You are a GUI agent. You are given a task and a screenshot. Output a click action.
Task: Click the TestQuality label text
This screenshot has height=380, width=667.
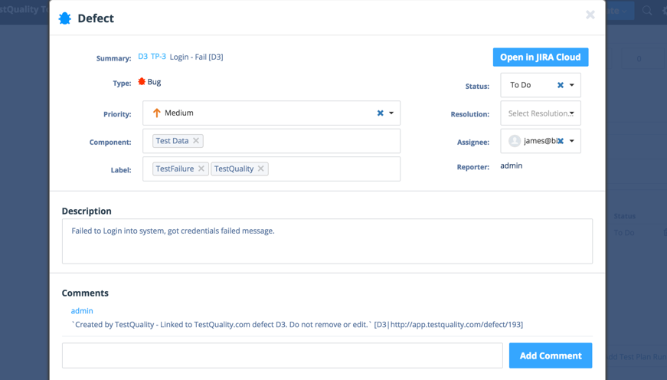(234, 169)
